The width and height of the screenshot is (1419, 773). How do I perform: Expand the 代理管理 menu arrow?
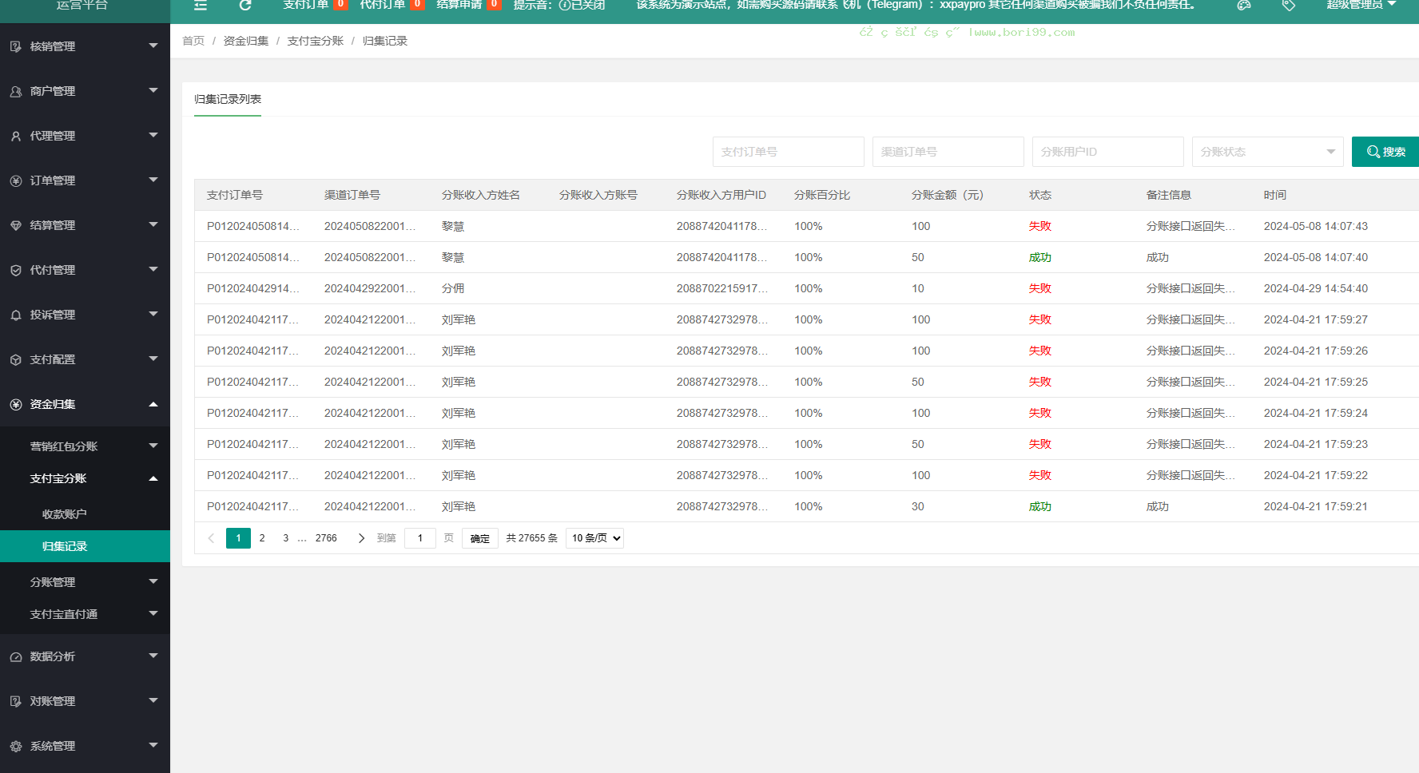click(153, 135)
